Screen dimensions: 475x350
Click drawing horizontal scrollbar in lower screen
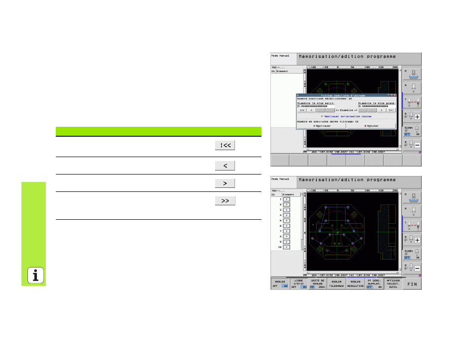353,272
